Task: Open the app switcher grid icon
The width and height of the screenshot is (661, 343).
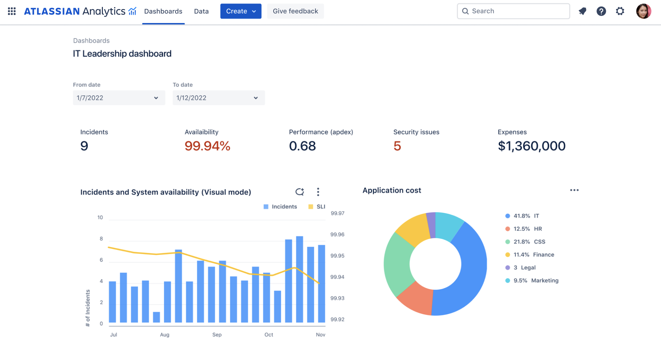Action: click(12, 11)
